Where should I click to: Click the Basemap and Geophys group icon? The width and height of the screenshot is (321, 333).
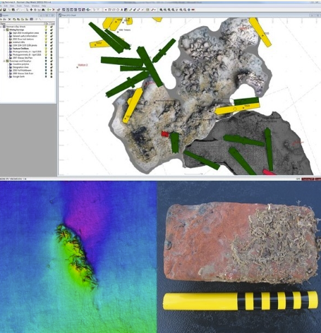pos(7,61)
